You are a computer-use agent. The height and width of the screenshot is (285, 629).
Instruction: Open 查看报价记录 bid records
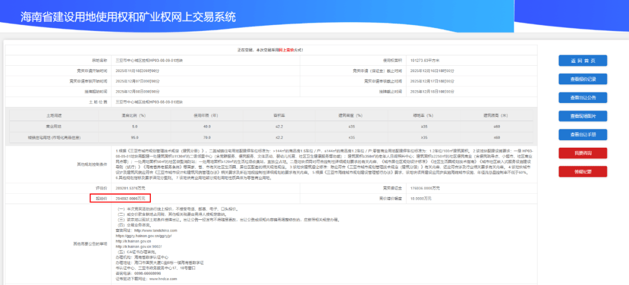(582, 79)
